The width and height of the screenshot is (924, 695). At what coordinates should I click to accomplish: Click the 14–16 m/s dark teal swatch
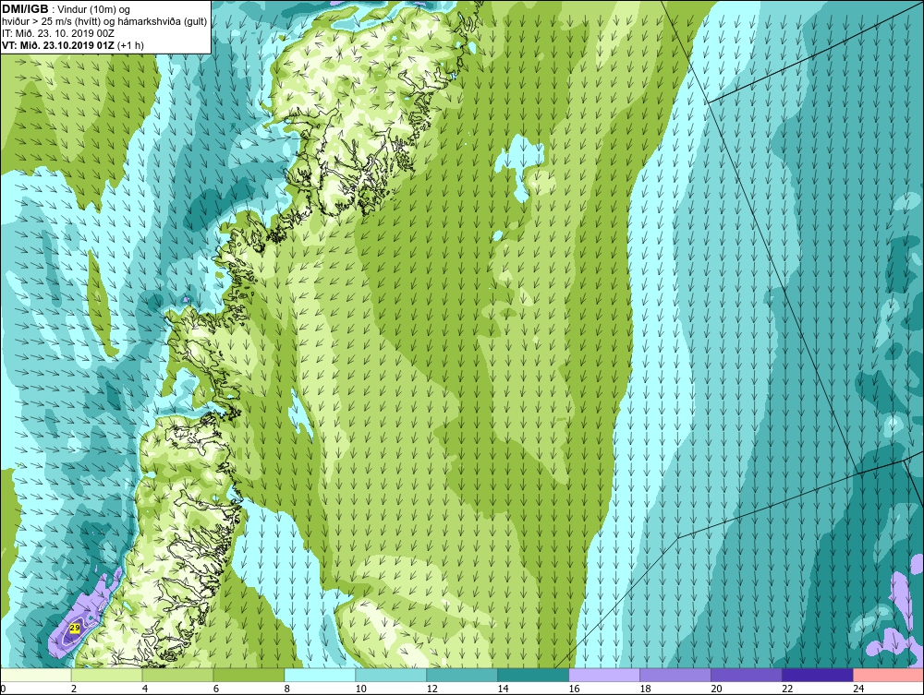[x=533, y=675]
